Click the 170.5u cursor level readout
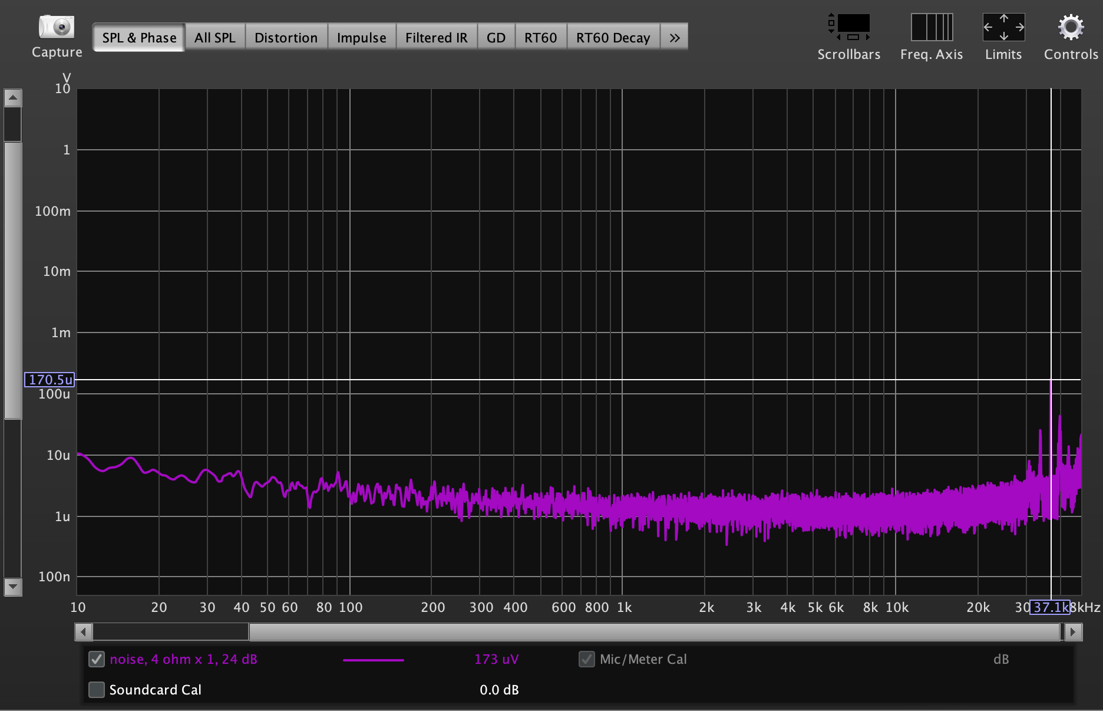The height and width of the screenshot is (711, 1103). tap(49, 380)
